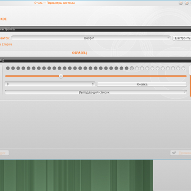Viewport: 191px width, 191px height.
Task: Click the sample Кнопка button
Action: (x=142, y=84)
